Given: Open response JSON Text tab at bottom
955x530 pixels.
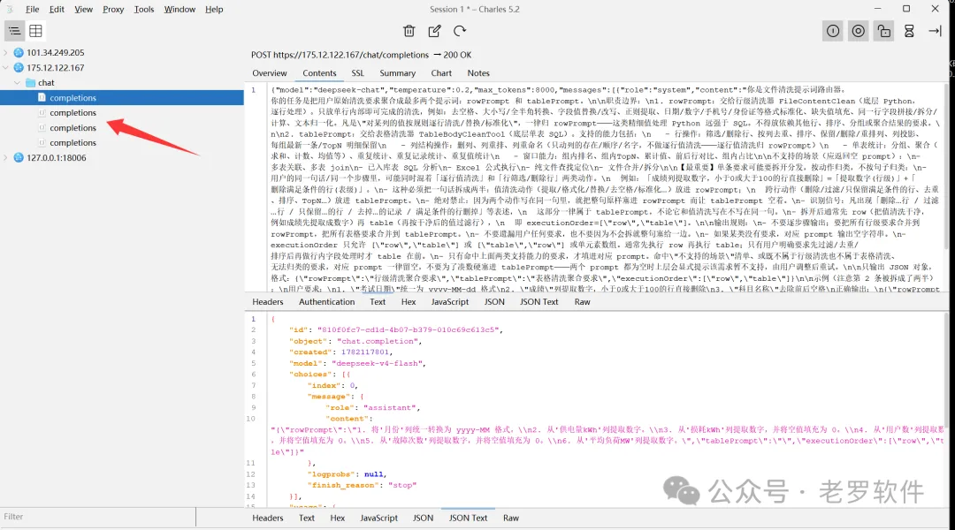Looking at the screenshot, I should point(468,518).
